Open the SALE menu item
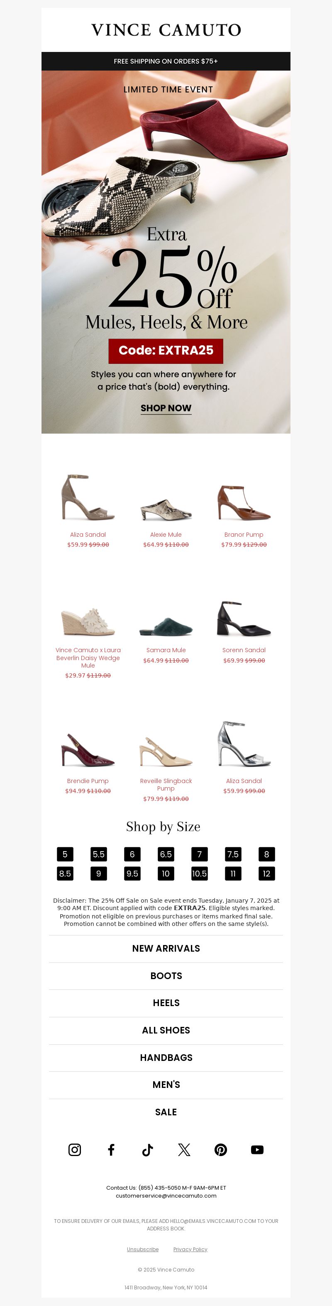 point(166,1112)
